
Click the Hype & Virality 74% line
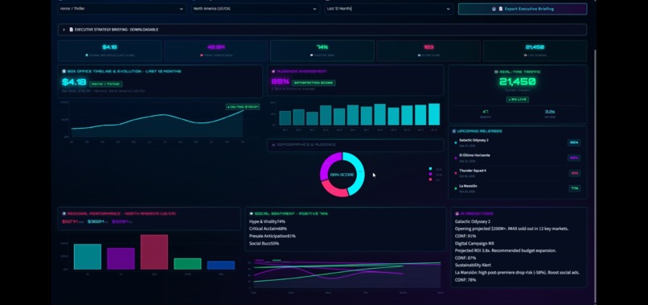[268, 221]
